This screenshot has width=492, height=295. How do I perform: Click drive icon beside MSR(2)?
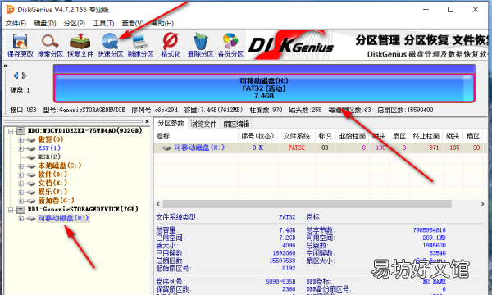tap(31, 157)
